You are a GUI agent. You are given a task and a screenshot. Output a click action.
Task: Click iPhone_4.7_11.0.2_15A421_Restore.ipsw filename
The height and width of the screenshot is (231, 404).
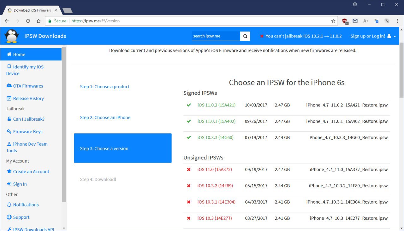pyautogui.click(x=347, y=105)
